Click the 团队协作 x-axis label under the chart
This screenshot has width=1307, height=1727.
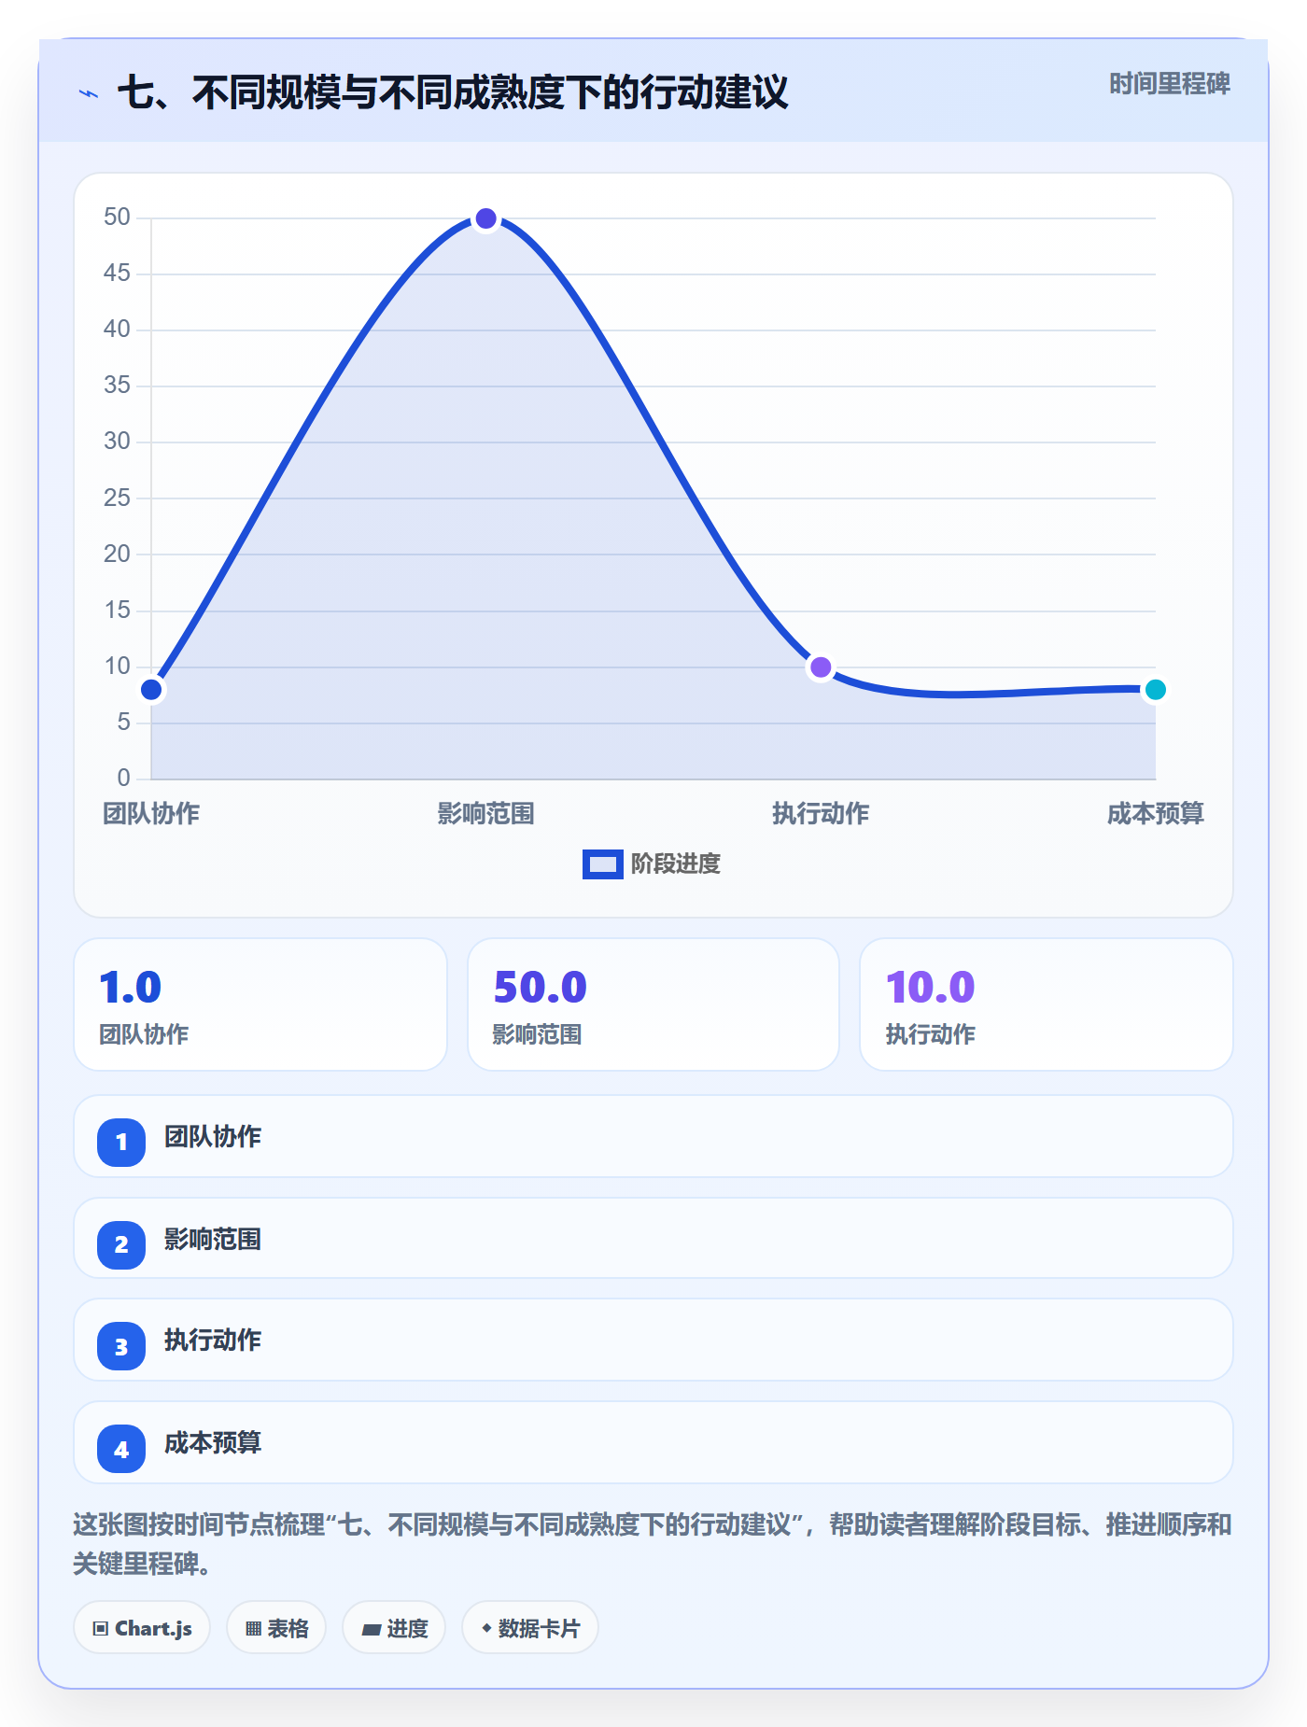(151, 814)
